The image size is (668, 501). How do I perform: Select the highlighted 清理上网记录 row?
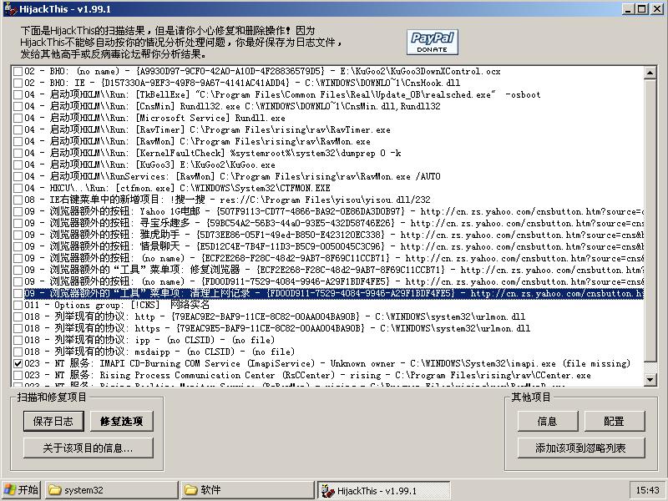333,293
